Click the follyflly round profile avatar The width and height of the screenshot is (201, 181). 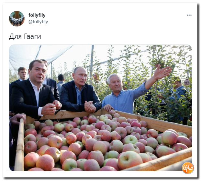(17, 19)
